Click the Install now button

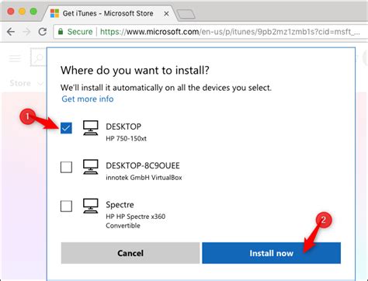coord(271,253)
